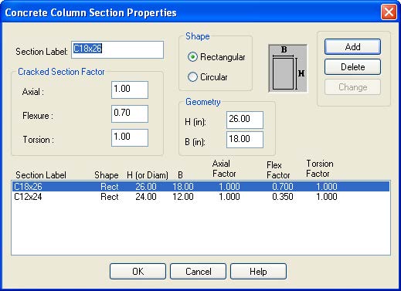Click the 26.00 height in C18x26 row
This screenshot has height=291, width=401.
pos(146,186)
